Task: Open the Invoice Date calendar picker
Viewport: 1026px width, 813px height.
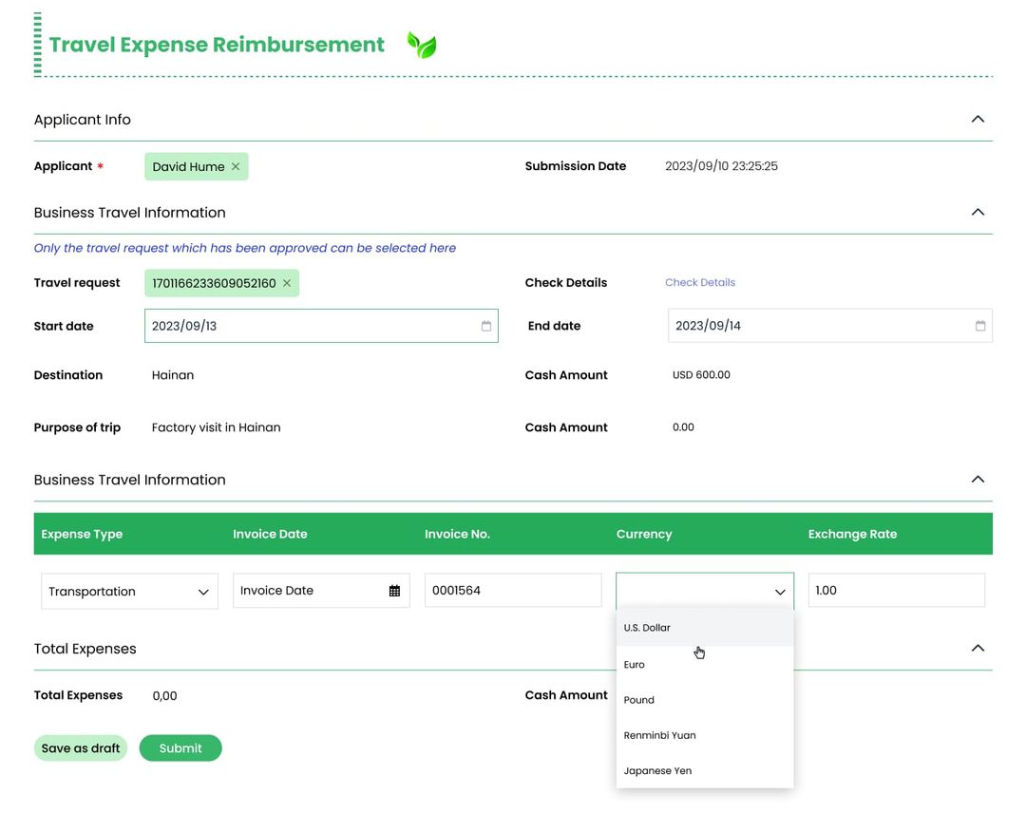Action: 396,591
